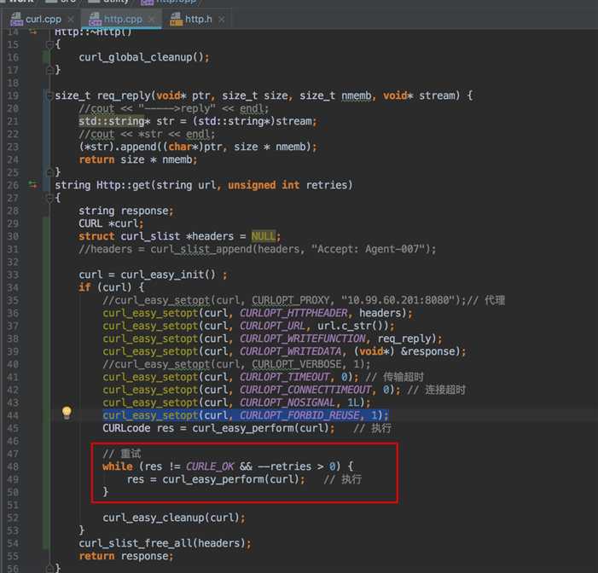This screenshot has width=598, height=573.
Task: Click the 'return size * nmemb;' statement
Action: click(138, 159)
